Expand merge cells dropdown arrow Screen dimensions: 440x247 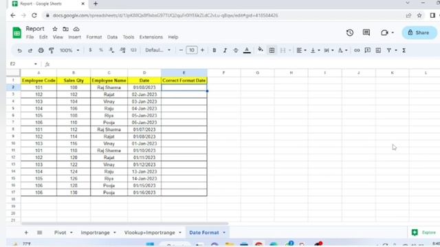click(x=290, y=50)
